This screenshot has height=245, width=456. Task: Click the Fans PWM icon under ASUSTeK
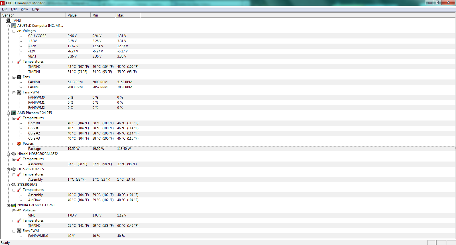pos(19,92)
